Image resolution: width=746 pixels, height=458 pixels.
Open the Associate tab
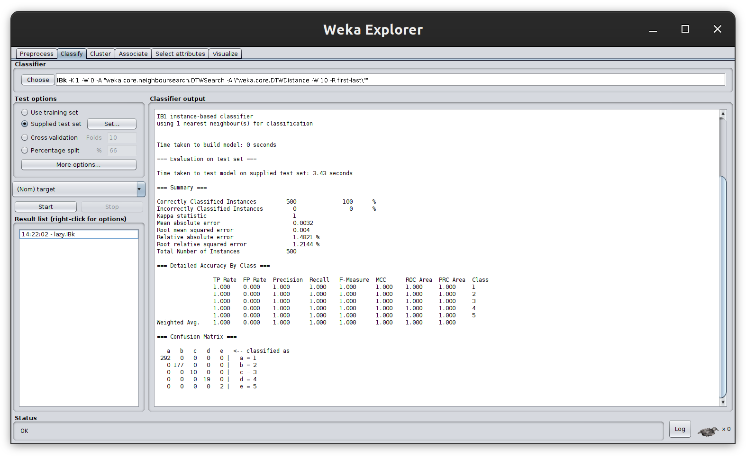[x=133, y=54]
